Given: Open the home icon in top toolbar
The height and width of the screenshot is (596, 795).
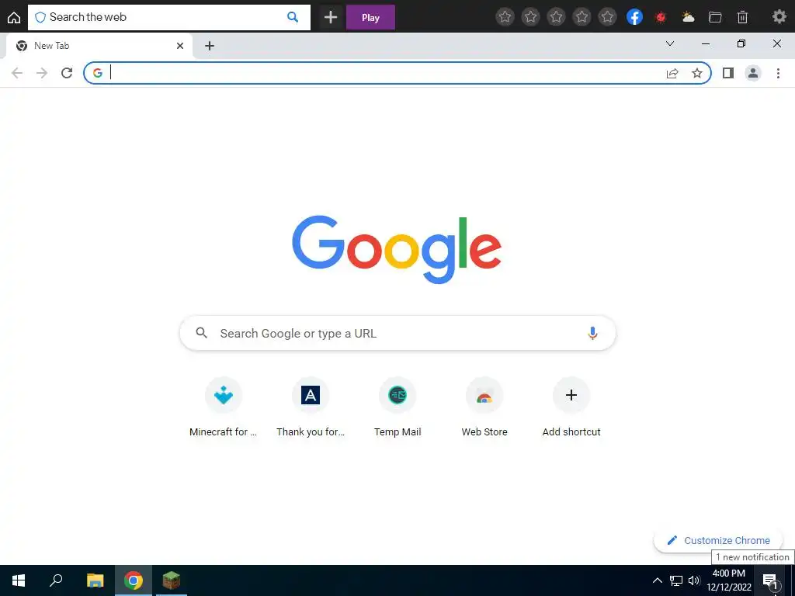Looking at the screenshot, I should pyautogui.click(x=14, y=17).
